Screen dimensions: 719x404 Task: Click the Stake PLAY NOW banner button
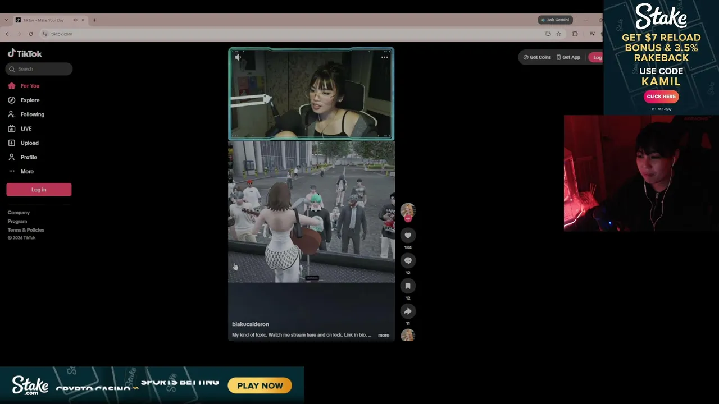pyautogui.click(x=260, y=385)
